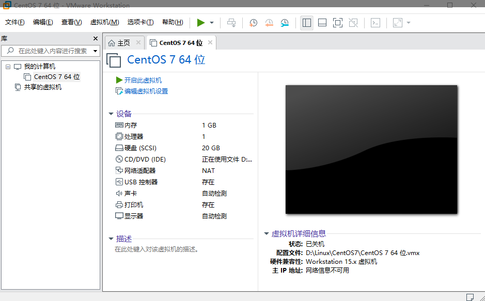485x301 pixels.
Task: Click the 声卡 sound card speaker icon
Action: [x=119, y=194]
